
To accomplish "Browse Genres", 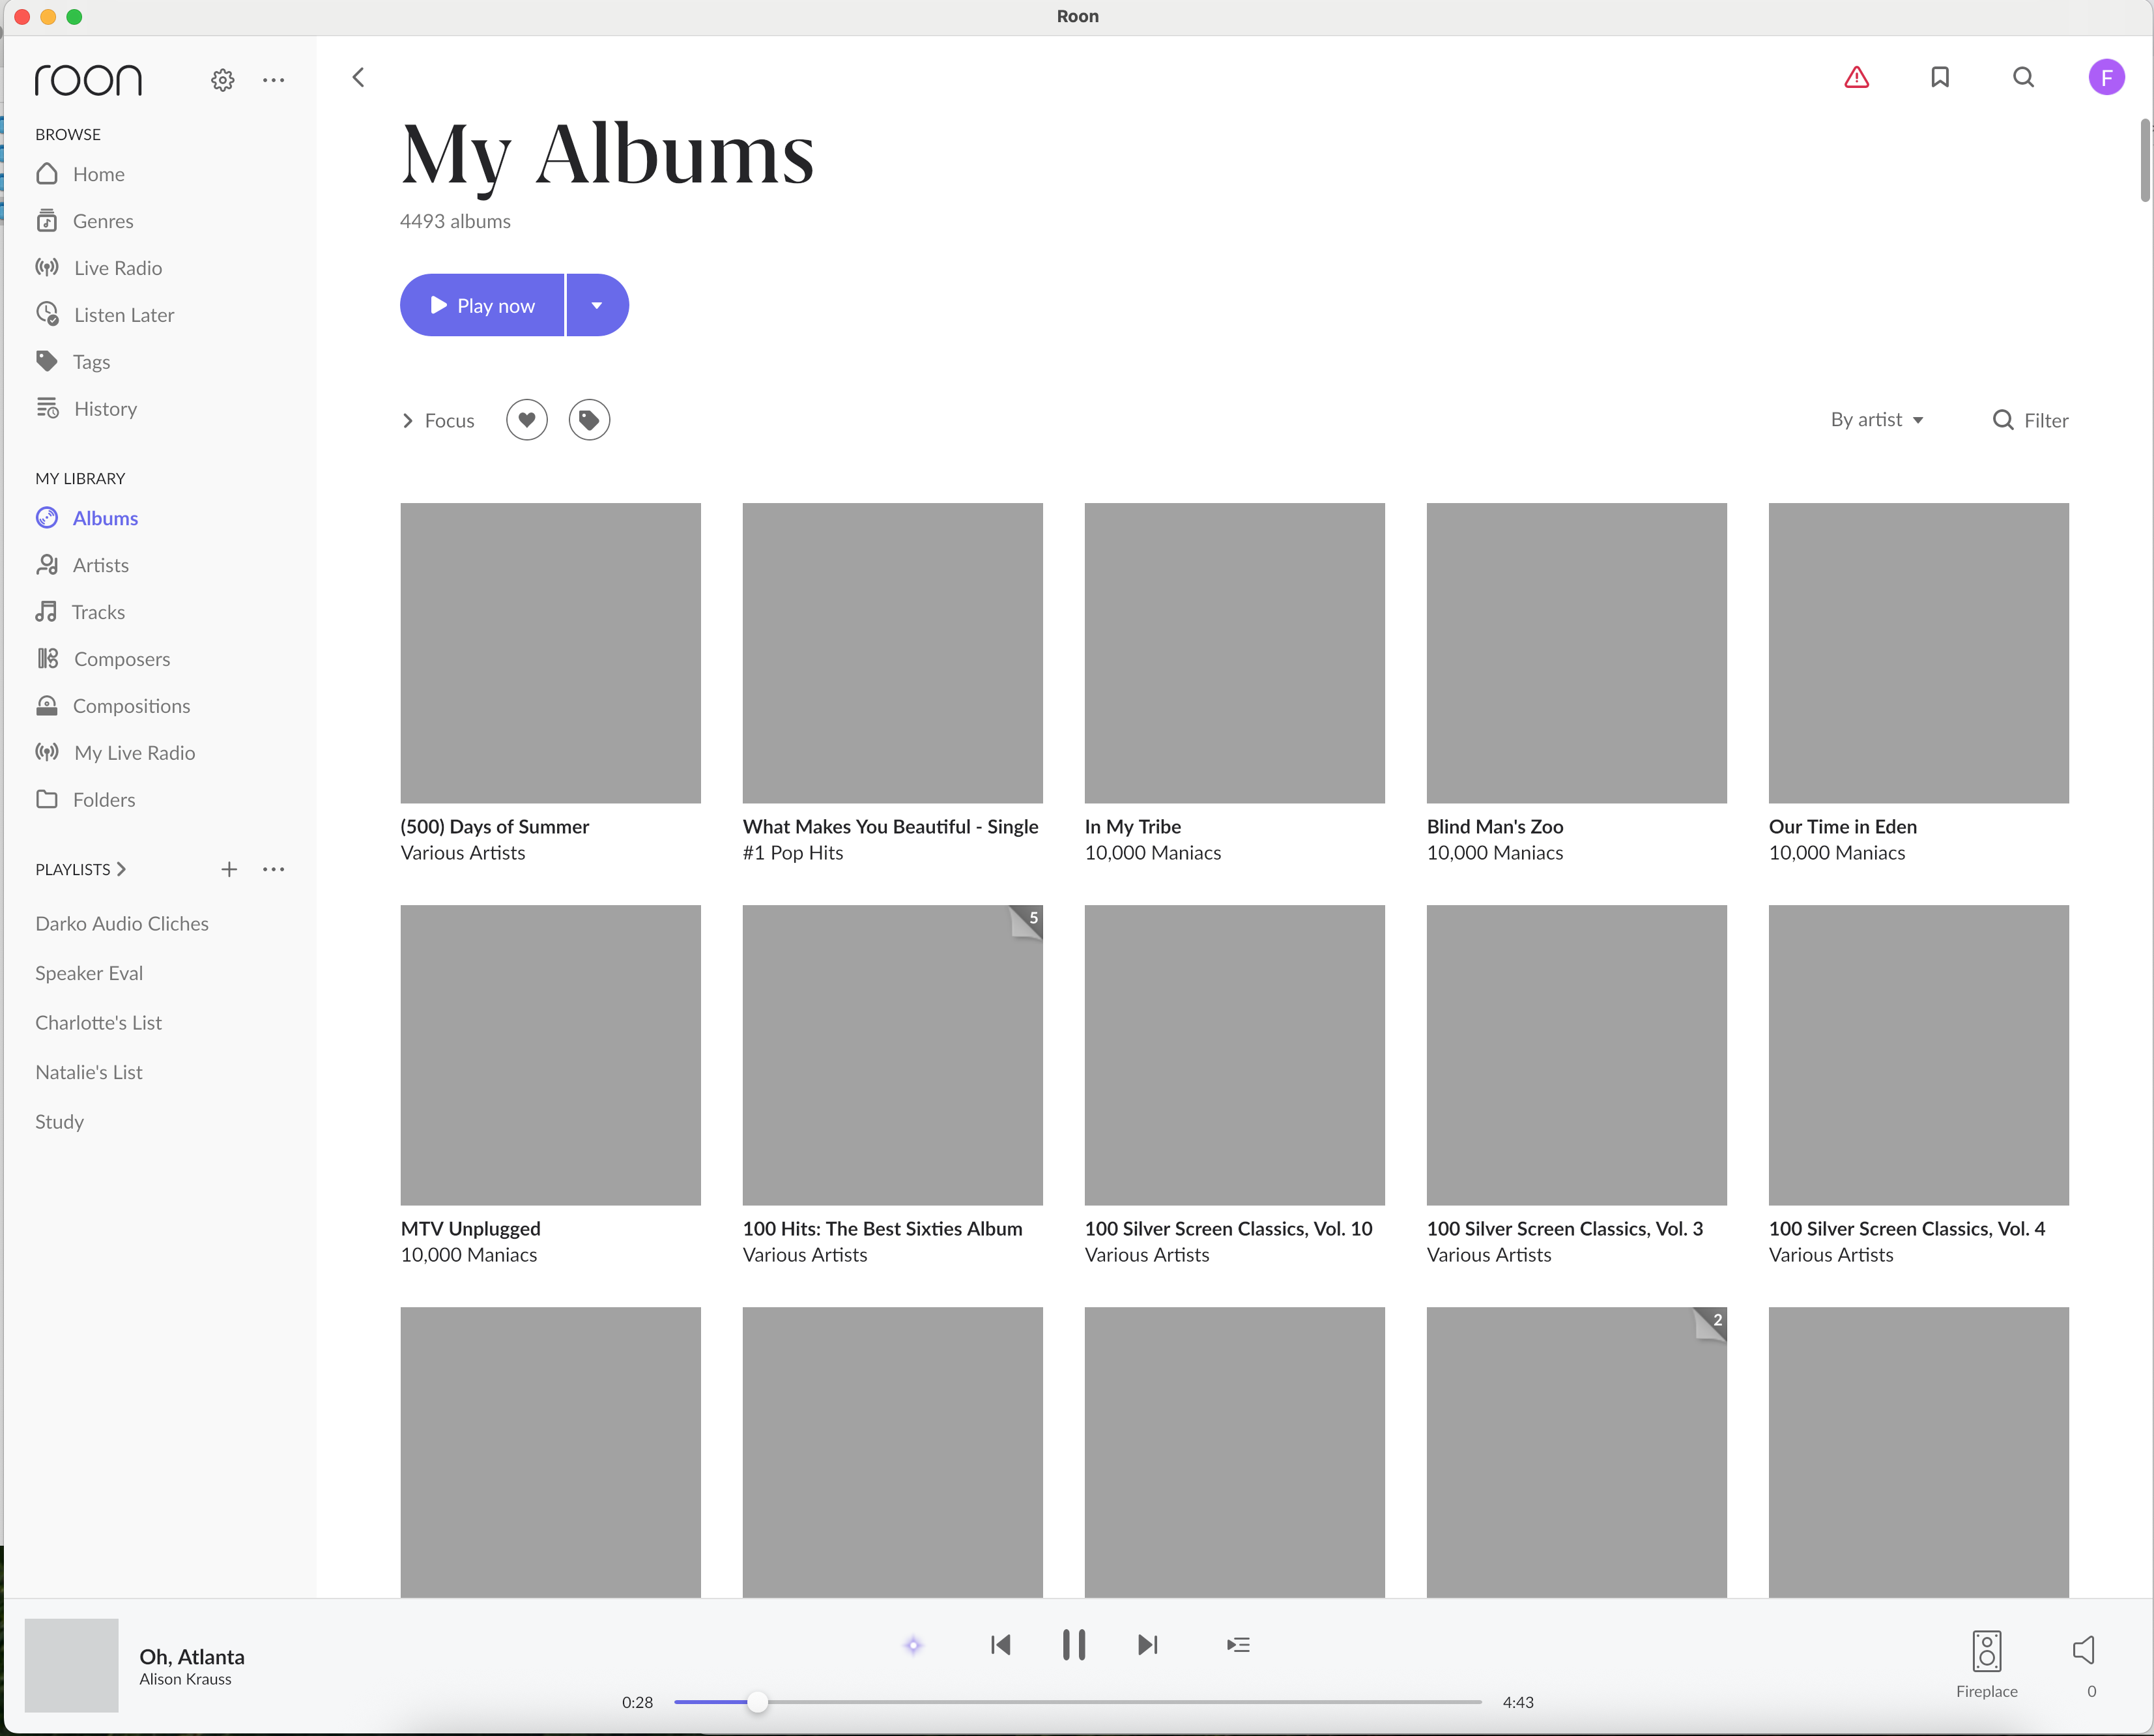I will 85,221.
